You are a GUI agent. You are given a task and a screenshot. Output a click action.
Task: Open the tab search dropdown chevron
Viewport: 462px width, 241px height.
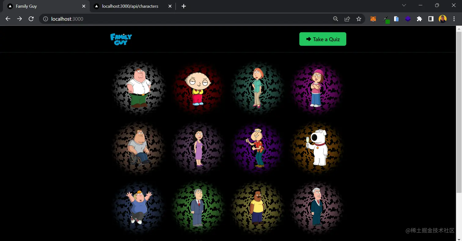tap(404, 5)
